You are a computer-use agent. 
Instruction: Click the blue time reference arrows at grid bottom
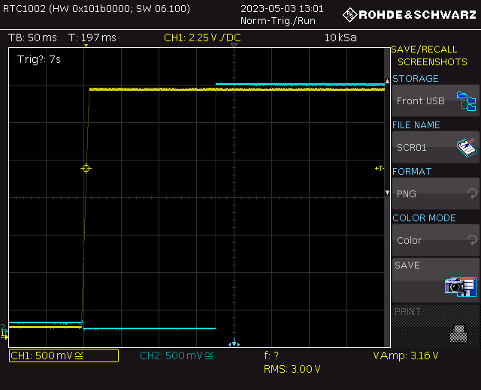tap(234, 343)
